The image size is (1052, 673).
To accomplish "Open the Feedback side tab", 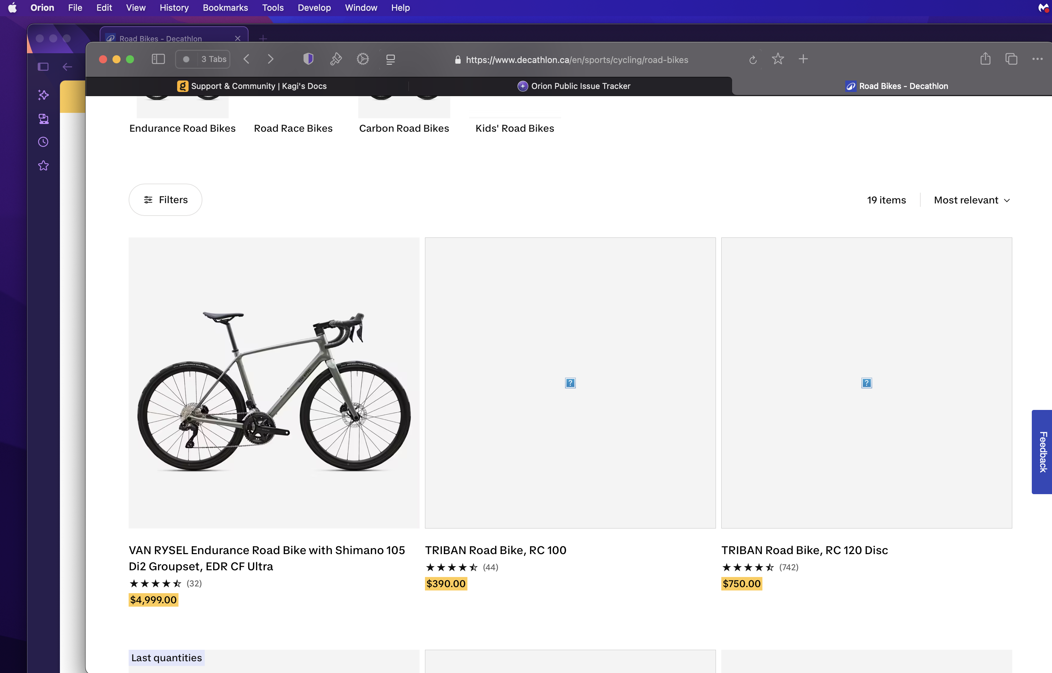I will click(x=1042, y=452).
